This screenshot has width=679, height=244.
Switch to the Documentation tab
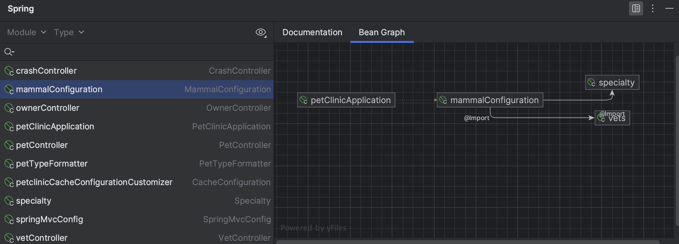click(312, 32)
